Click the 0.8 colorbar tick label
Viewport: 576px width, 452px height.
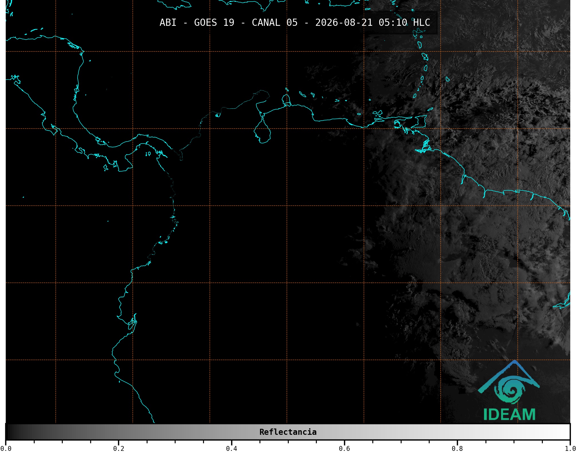tap(457, 448)
